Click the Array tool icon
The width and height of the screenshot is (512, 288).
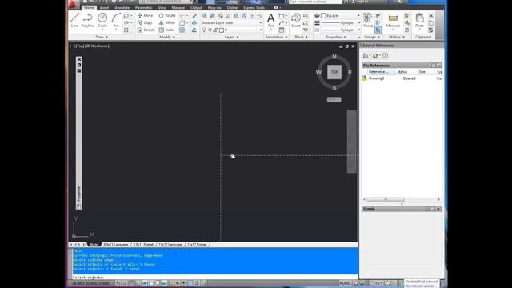click(182, 30)
